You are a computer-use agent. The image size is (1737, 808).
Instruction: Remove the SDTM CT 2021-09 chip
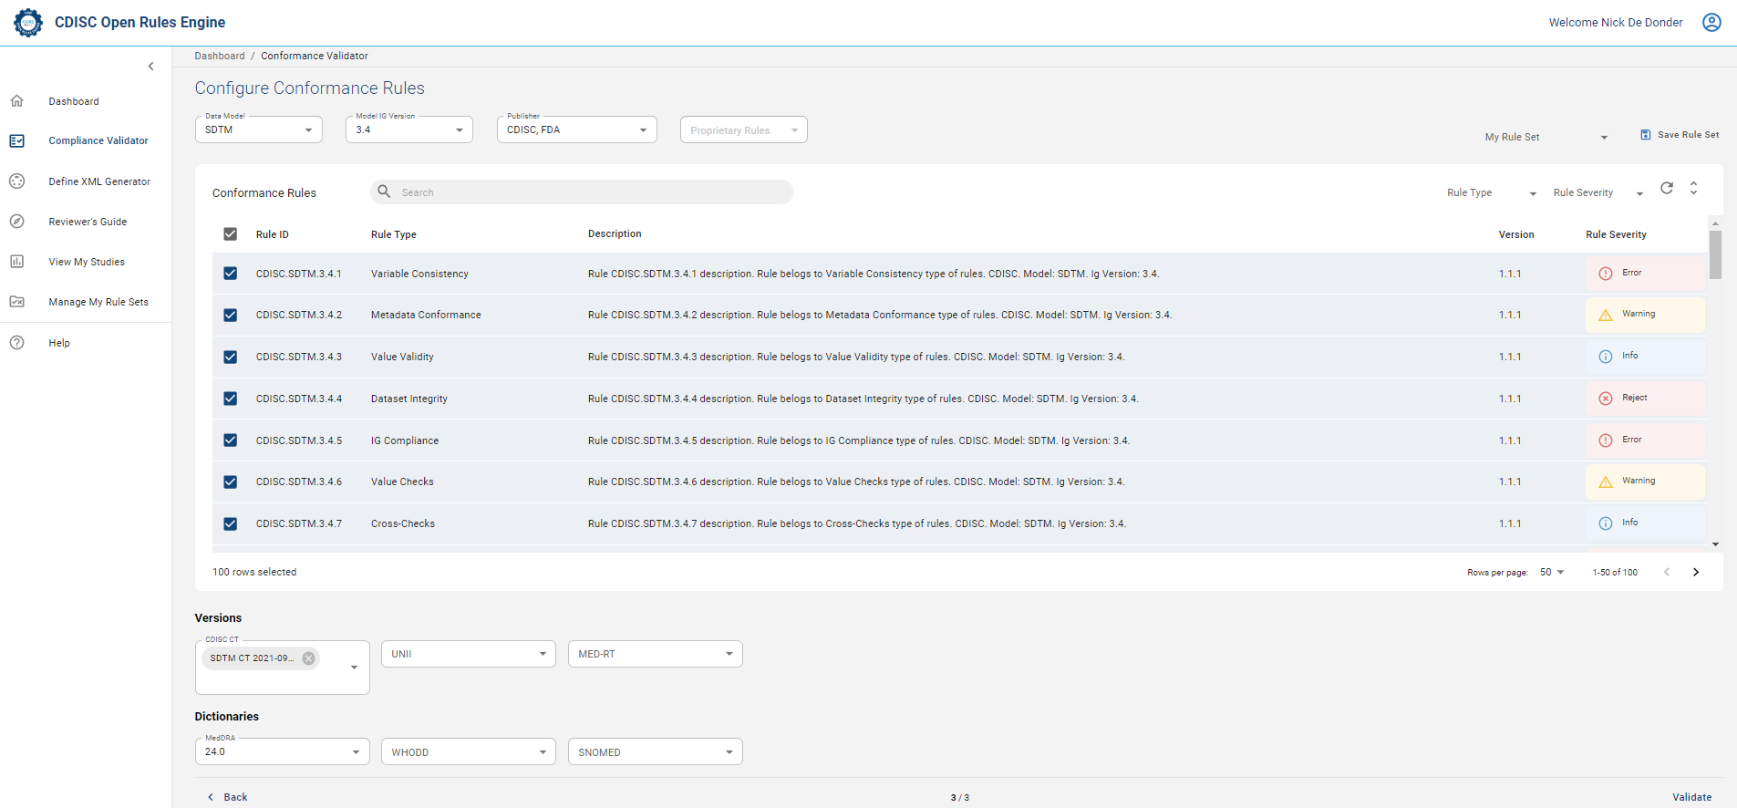click(309, 658)
